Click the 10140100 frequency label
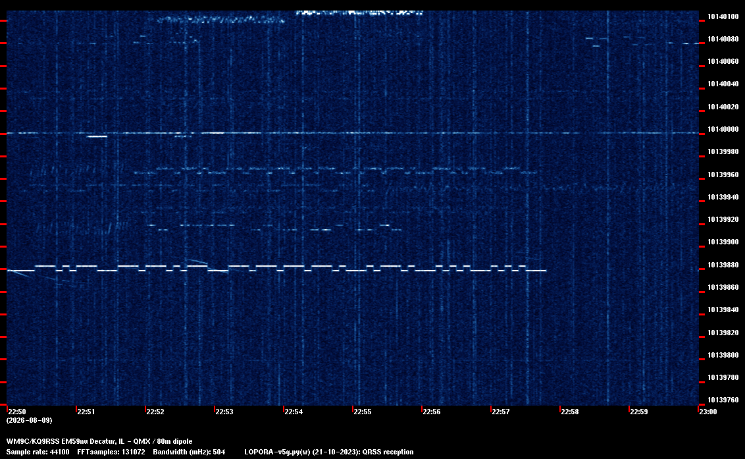This screenshot has height=459, width=745. [723, 16]
